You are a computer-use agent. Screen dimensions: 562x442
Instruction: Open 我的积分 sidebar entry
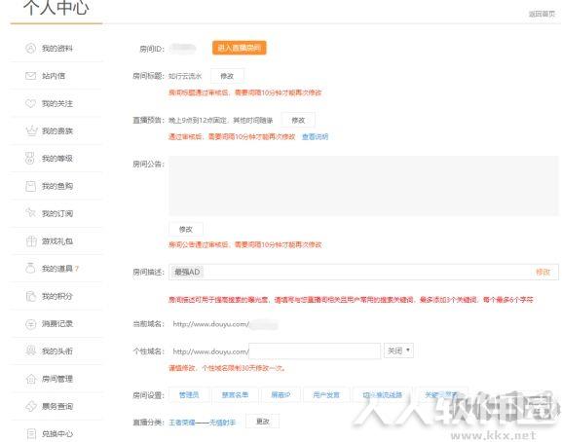pyautogui.click(x=57, y=296)
